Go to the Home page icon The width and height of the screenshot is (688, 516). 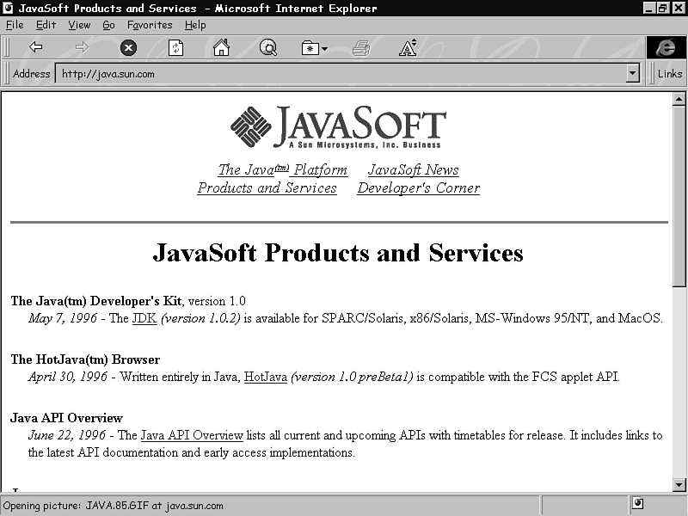221,47
